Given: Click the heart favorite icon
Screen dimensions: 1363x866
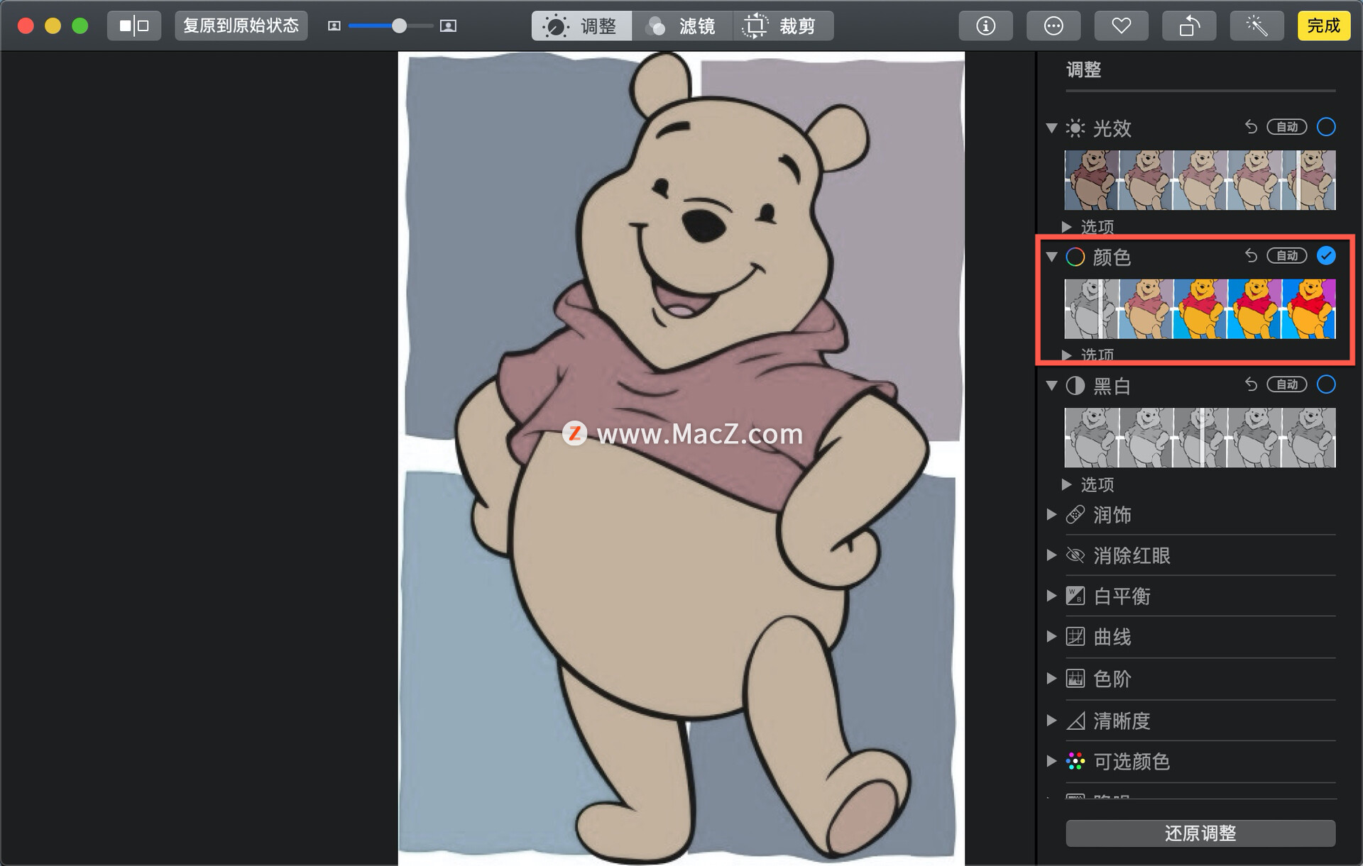Looking at the screenshot, I should 1121,26.
